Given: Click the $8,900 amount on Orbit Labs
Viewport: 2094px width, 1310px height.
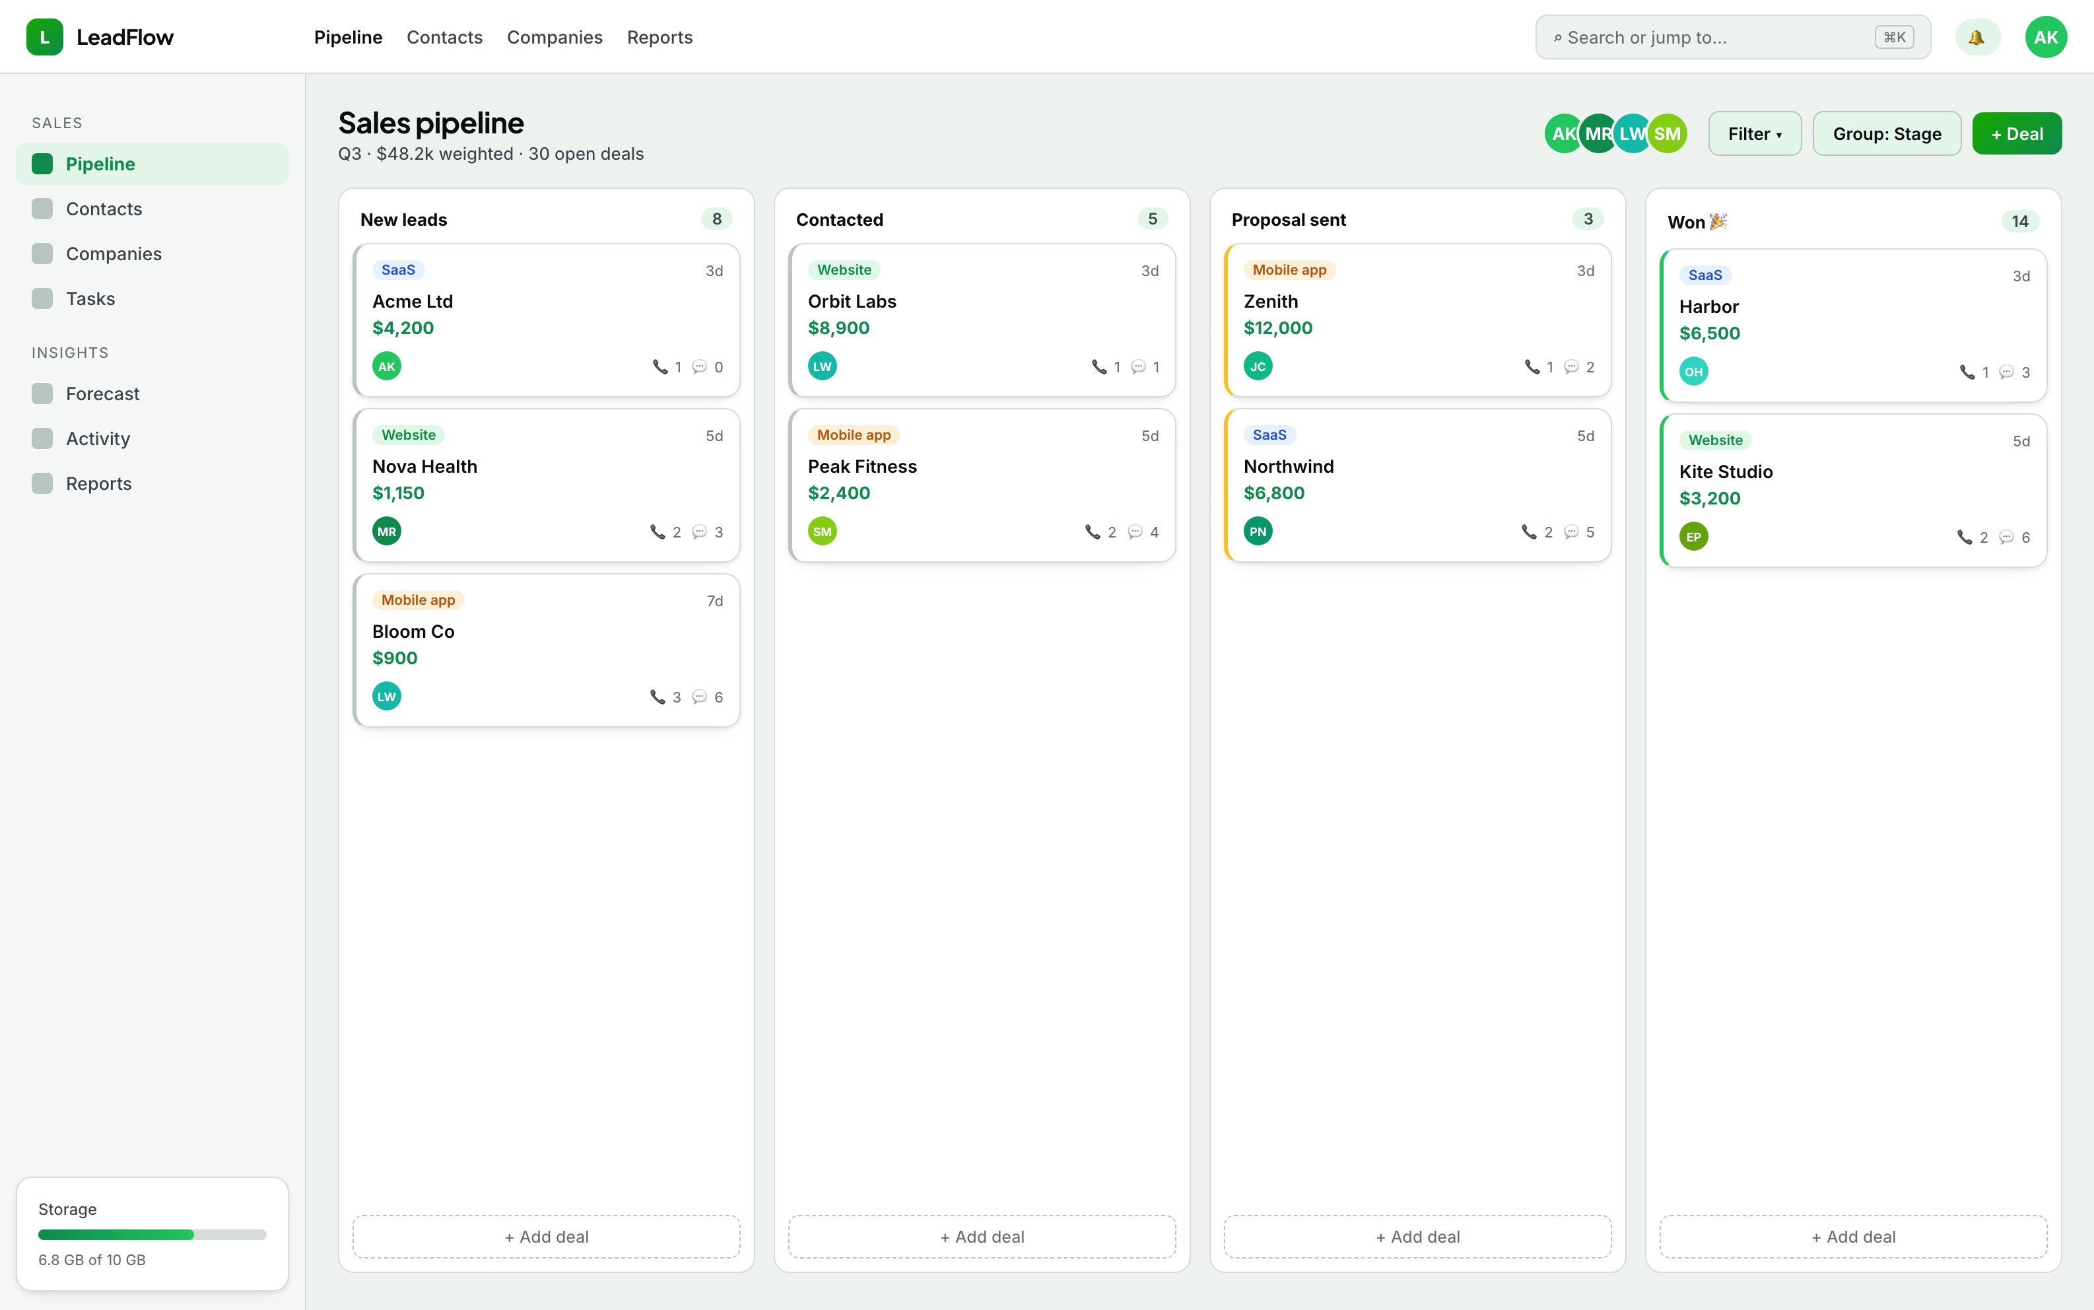Looking at the screenshot, I should pos(838,327).
